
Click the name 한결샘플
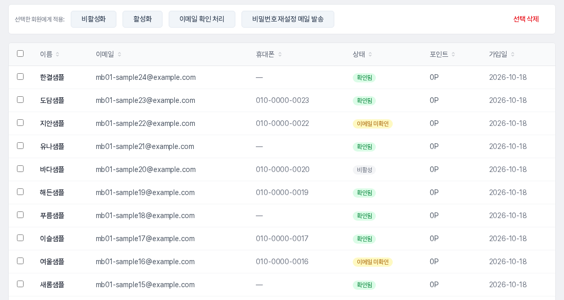[x=52, y=77]
